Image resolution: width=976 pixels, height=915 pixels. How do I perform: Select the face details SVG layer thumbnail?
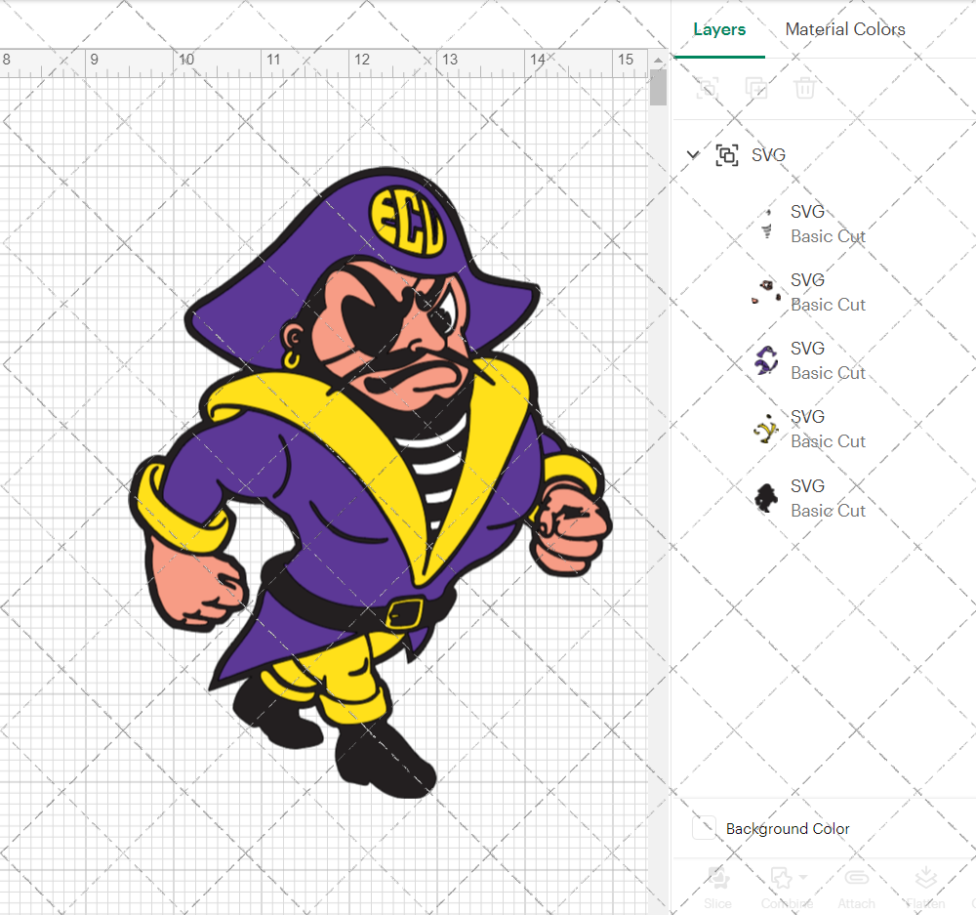[767, 292]
